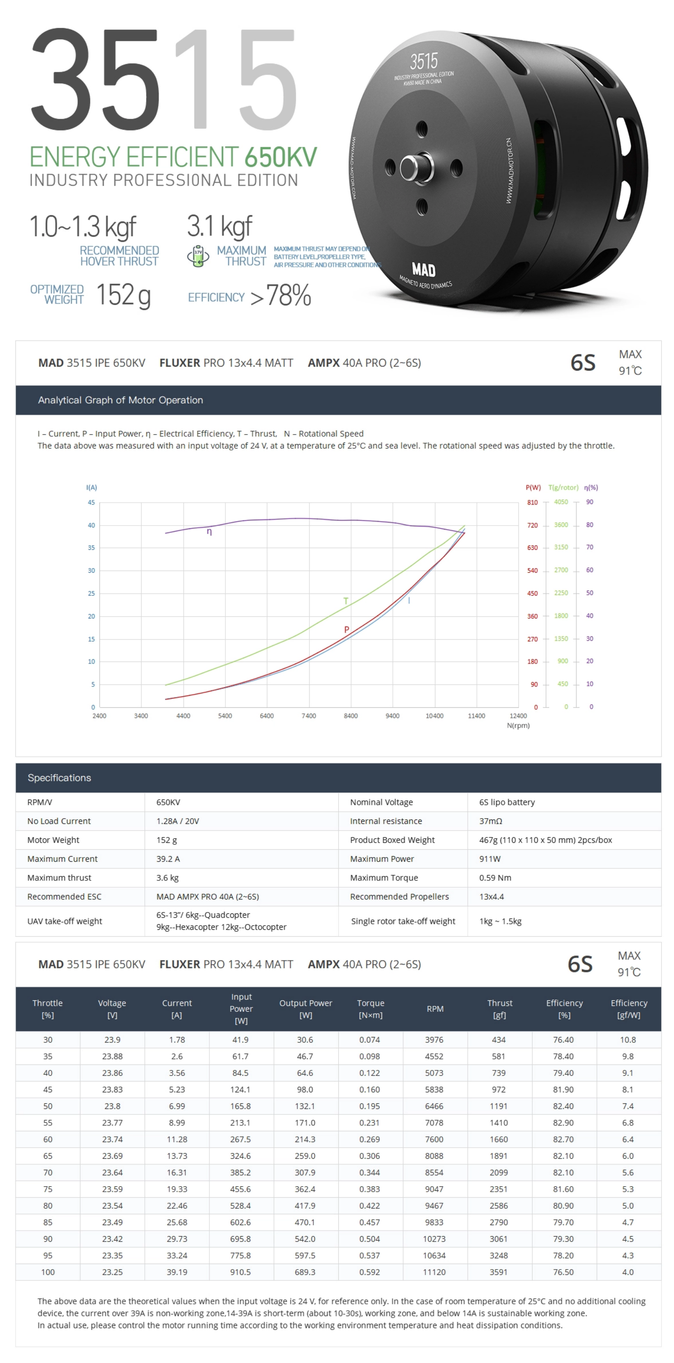Click the Maximum thrust value 3.6 kg

point(167,878)
